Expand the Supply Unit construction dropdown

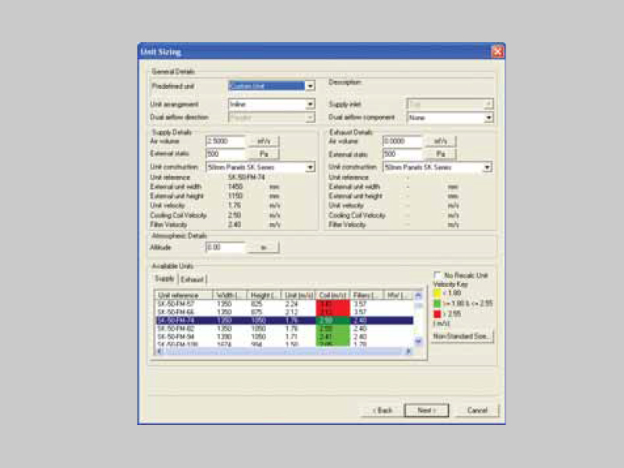[310, 167]
